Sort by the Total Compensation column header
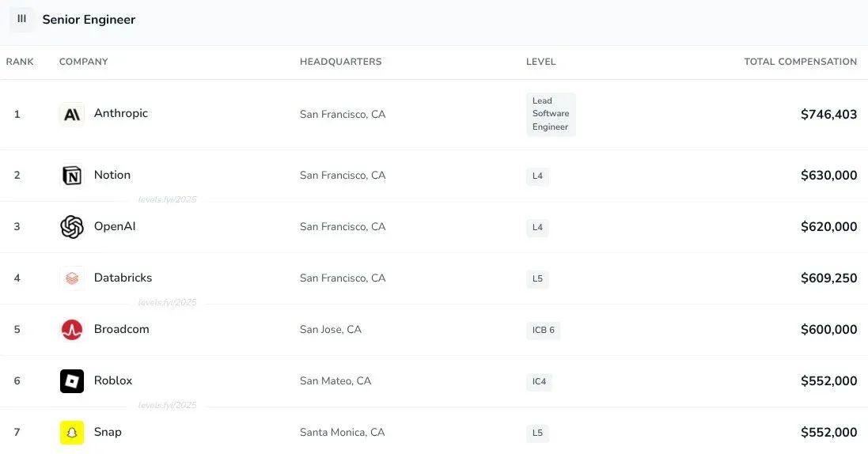 [800, 62]
